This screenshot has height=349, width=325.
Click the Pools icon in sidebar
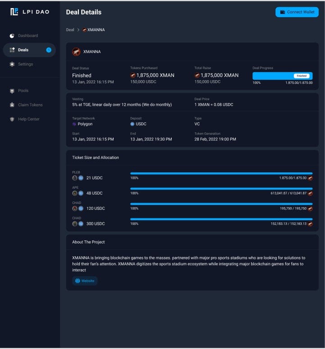click(x=12, y=91)
